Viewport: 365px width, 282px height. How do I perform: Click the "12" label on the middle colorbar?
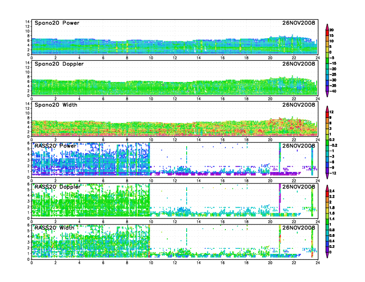(331, 112)
